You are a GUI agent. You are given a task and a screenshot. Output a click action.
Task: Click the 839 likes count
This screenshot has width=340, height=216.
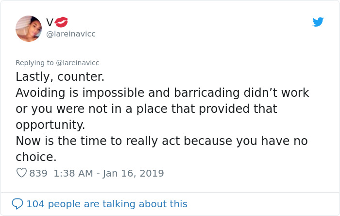38,173
